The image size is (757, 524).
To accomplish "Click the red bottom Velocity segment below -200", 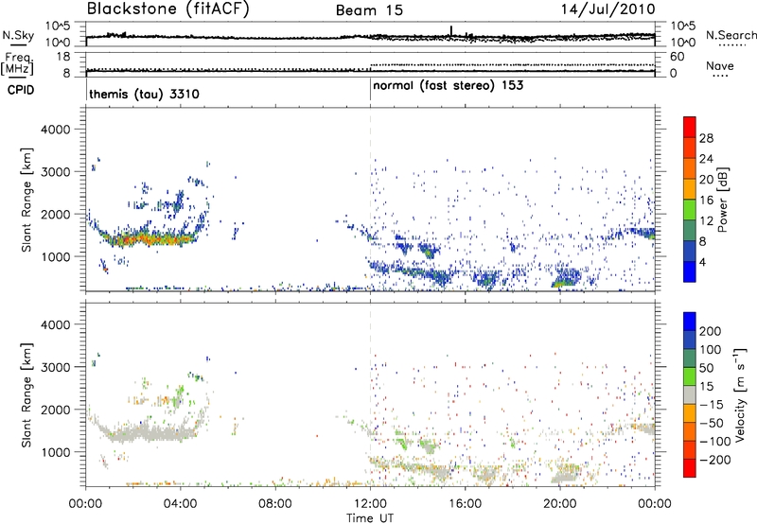I will pyautogui.click(x=690, y=468).
